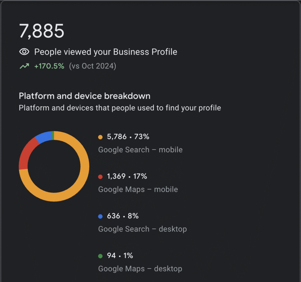Click "People viewed your Business Profile" text
The height and width of the screenshot is (282, 301).
[x=106, y=52]
